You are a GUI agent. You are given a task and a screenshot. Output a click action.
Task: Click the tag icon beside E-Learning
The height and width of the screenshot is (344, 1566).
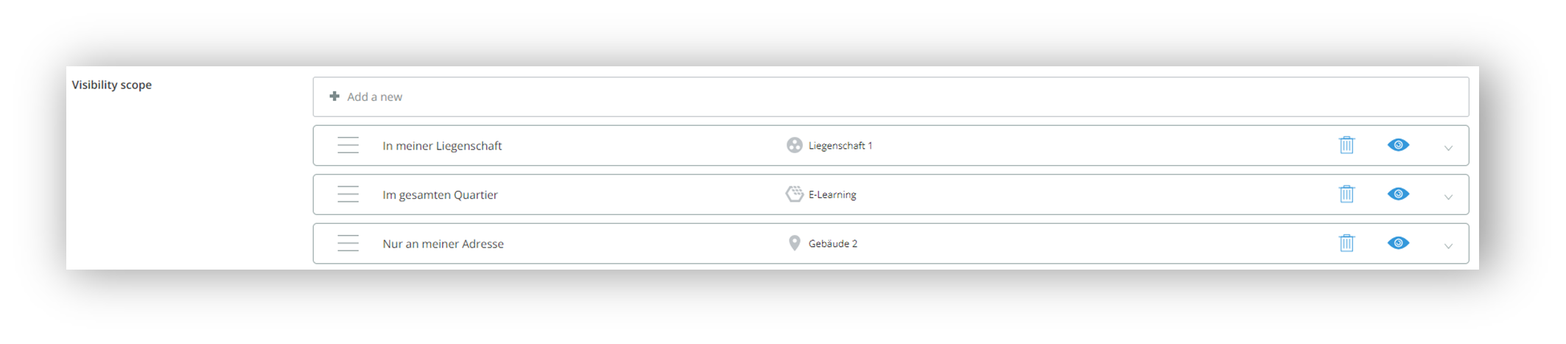794,194
